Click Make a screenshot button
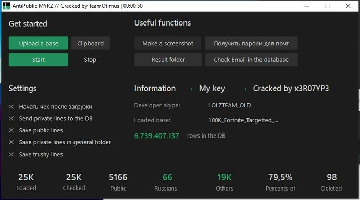Screen dimensions: 360x200 [x=168, y=43]
